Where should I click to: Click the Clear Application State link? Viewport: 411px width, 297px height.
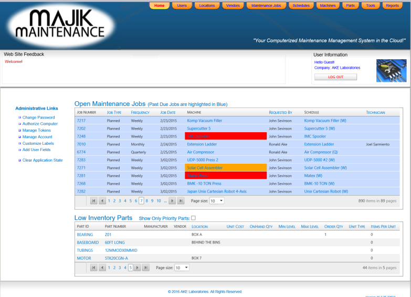click(43, 160)
